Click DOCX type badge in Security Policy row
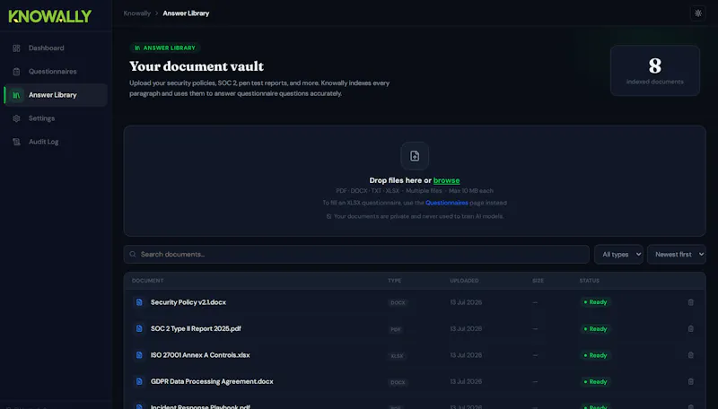 (x=398, y=303)
